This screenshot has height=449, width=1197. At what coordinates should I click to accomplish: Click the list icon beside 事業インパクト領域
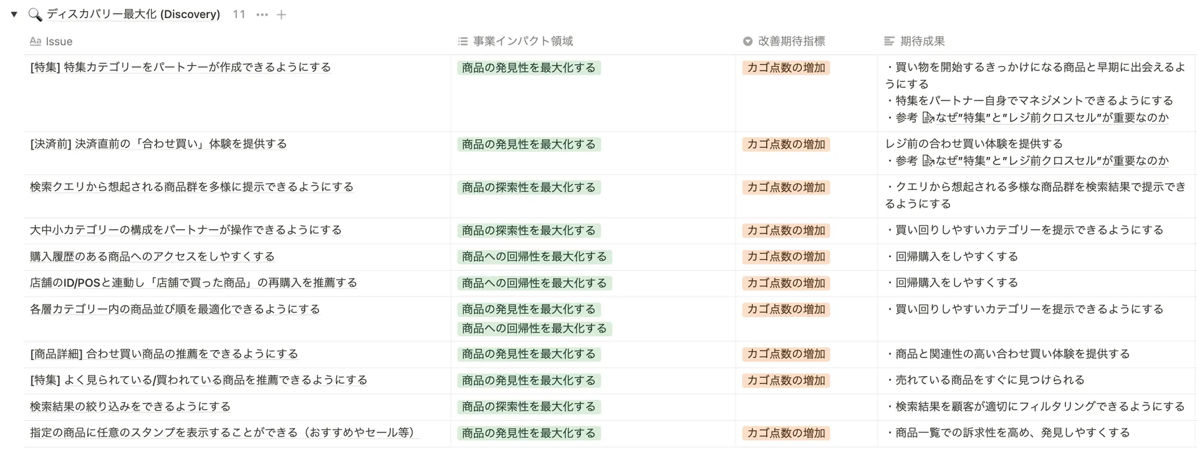tap(463, 41)
